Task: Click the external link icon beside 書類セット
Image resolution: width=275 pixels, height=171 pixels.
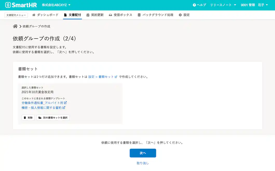Action: pyautogui.click(x=116, y=77)
